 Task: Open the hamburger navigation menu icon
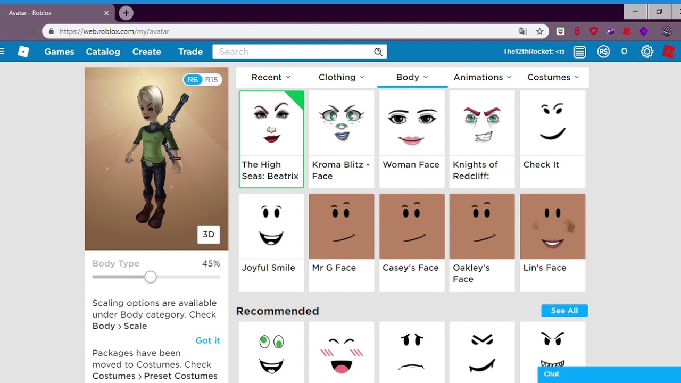tap(2, 52)
